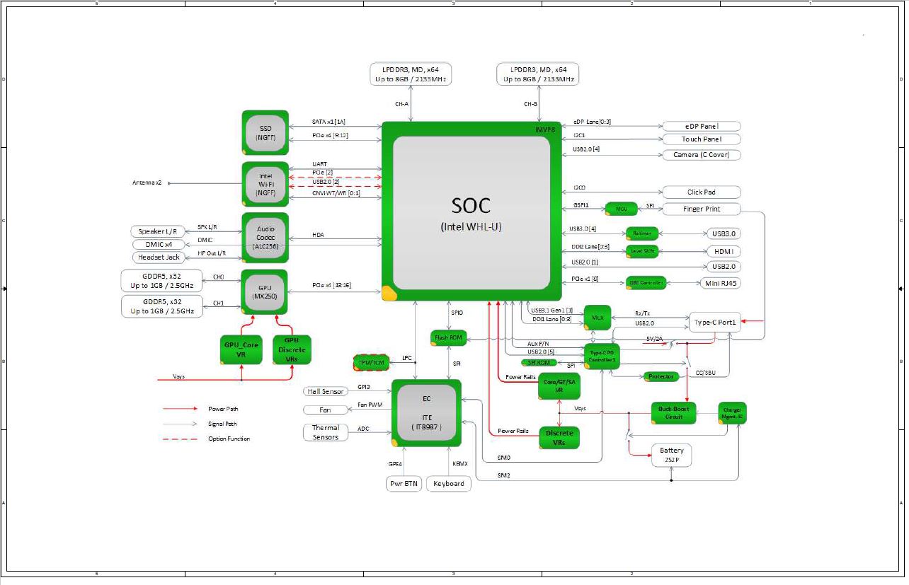Image resolution: width=909 pixels, height=585 pixels.
Task: Select the Keyboard box
Action: [x=449, y=484]
